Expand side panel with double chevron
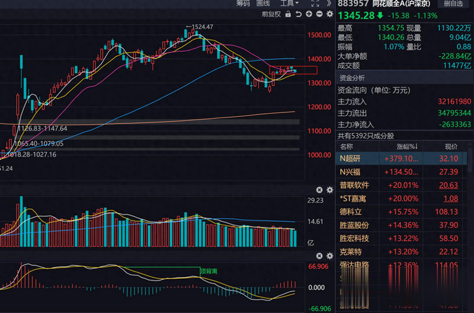474x313 pixels. (x=329, y=4)
